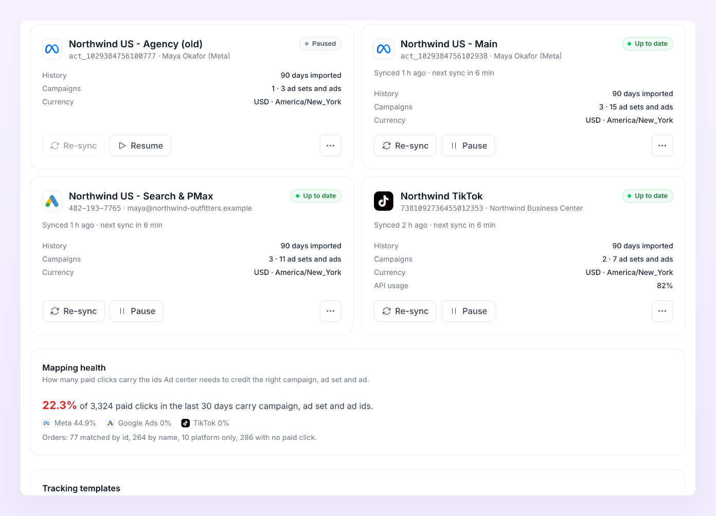Open more options for Northwind US - Main
716x516 pixels.
pyautogui.click(x=663, y=145)
